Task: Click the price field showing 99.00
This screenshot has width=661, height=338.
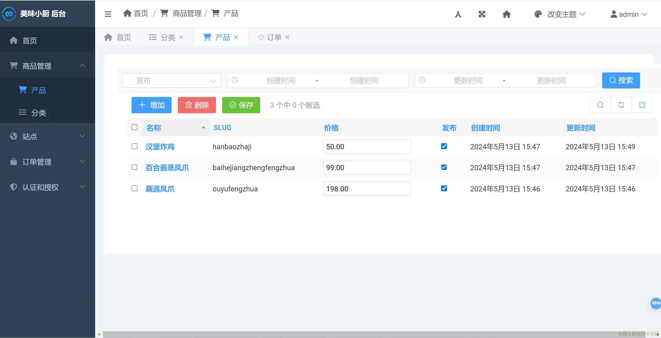Action: click(367, 168)
